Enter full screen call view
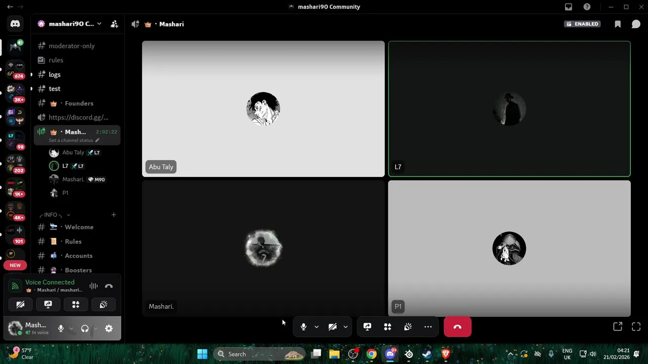 point(636,327)
